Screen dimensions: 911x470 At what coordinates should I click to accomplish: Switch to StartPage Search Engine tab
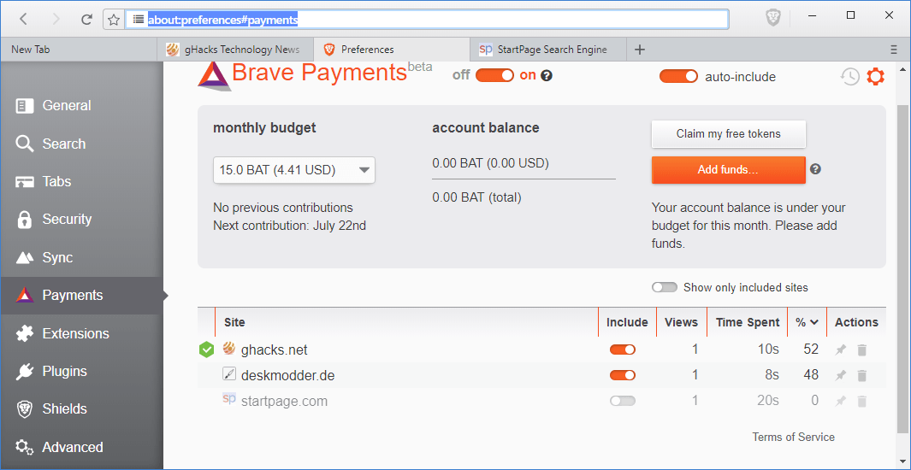548,50
